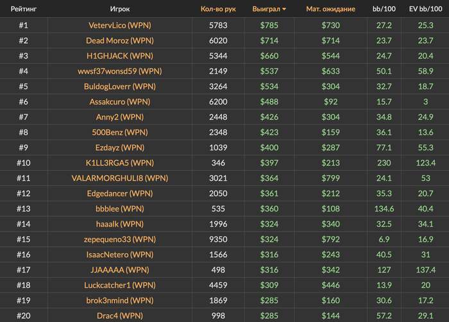Sort by Кол-во рук column header

click(x=218, y=9)
